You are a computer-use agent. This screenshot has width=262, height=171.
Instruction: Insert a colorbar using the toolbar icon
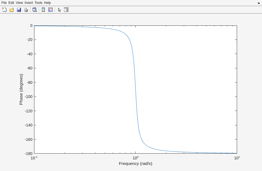(x=43, y=10)
